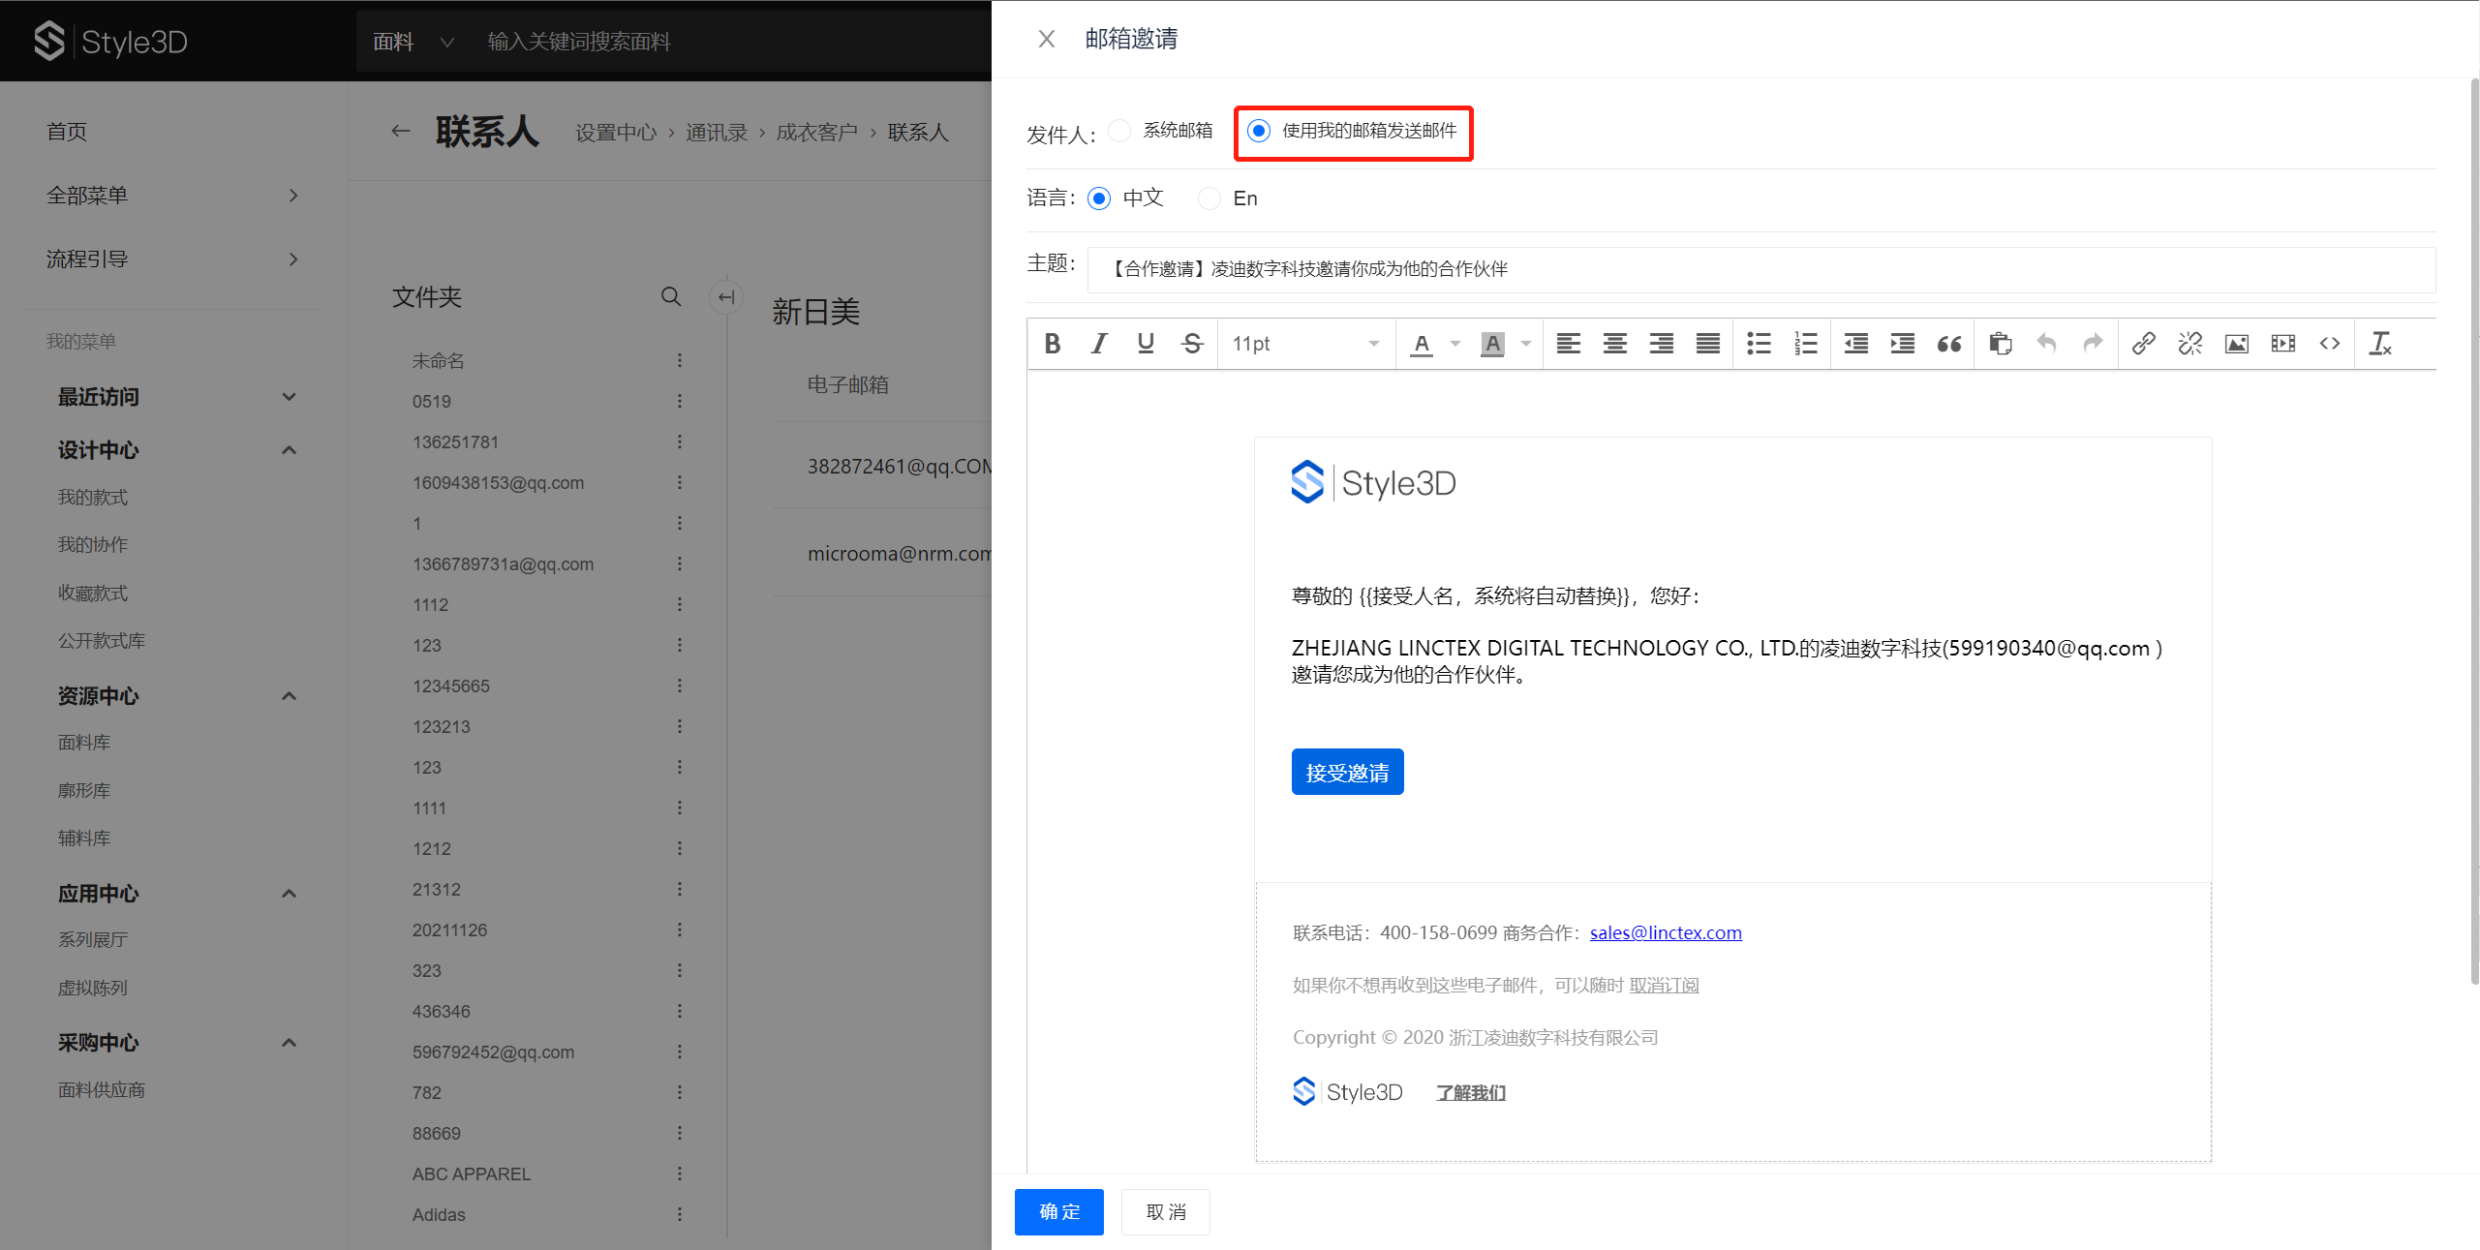This screenshot has width=2480, height=1250.
Task: Align text right in editor
Action: pos(1662,344)
